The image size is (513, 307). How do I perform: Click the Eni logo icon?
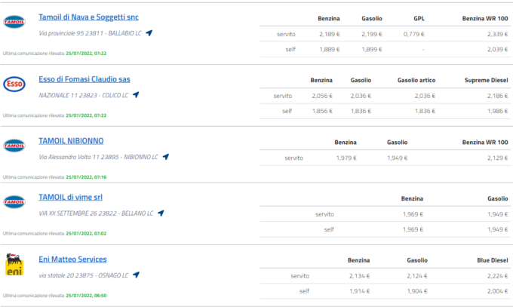pyautogui.click(x=14, y=263)
